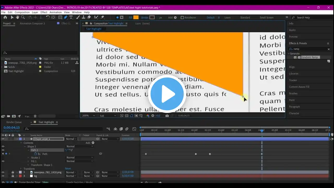Select the Selection arrow tool
Screen dimensions: 334x188
point(12,17)
